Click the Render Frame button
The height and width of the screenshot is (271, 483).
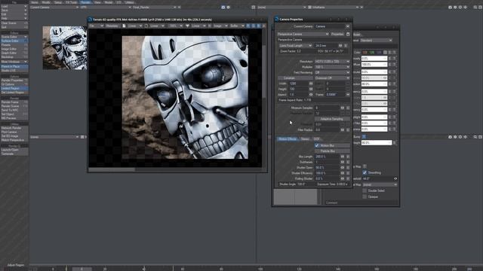pos(14,102)
